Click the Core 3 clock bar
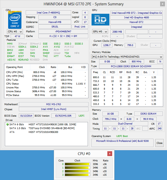Screen dimensions: 167x180 [x=77, y=175]
